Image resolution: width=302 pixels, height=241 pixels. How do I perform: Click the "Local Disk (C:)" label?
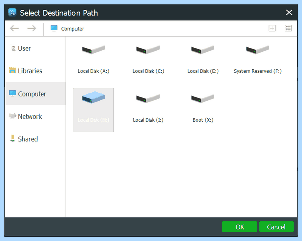(148, 71)
